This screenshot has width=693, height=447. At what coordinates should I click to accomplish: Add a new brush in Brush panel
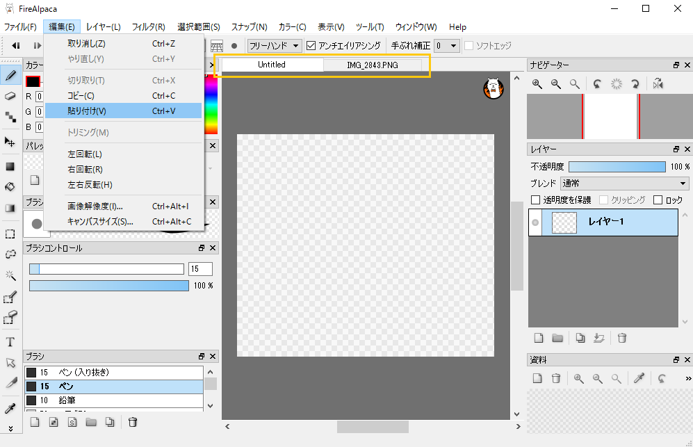(35, 422)
